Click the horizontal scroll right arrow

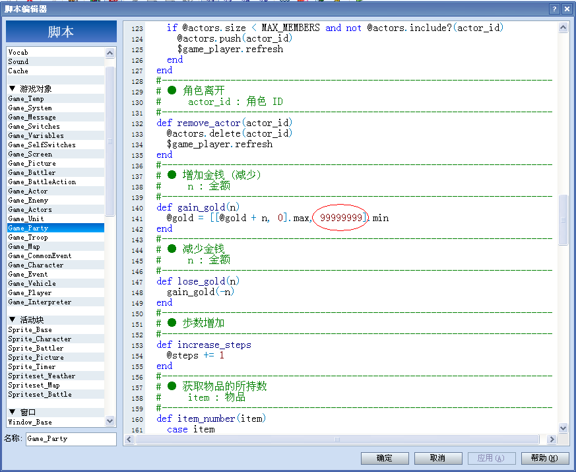(551, 439)
